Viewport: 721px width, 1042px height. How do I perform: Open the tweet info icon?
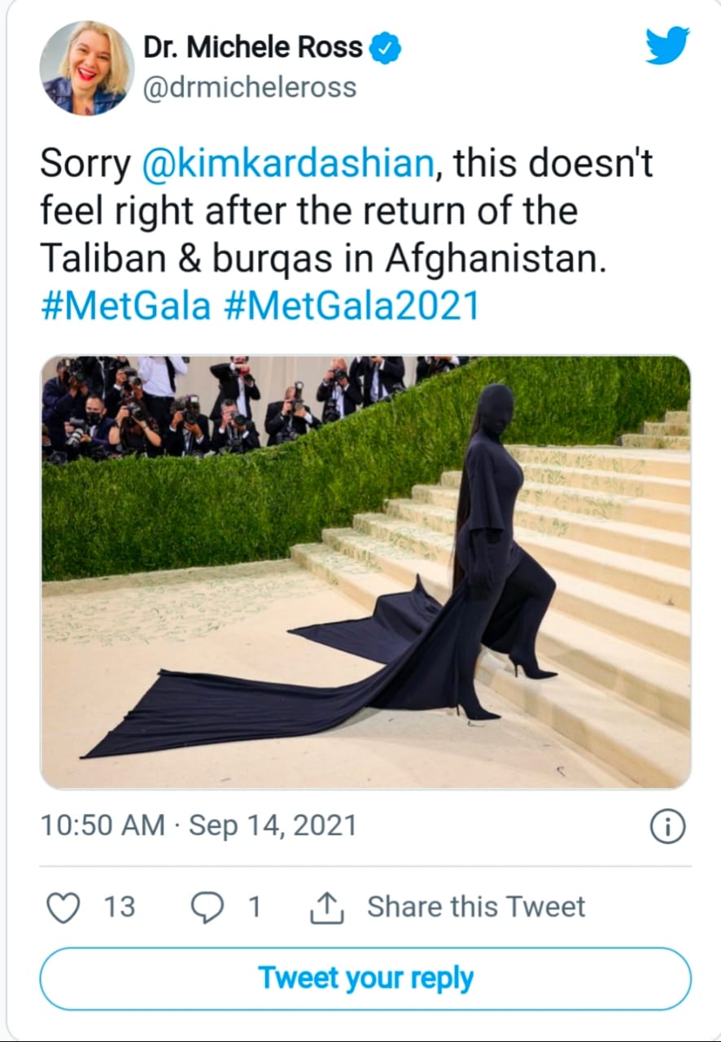pyautogui.click(x=667, y=827)
